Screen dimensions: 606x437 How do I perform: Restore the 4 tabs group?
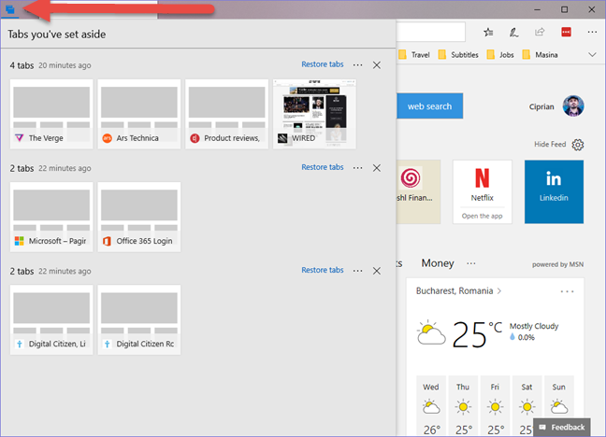[x=323, y=64]
